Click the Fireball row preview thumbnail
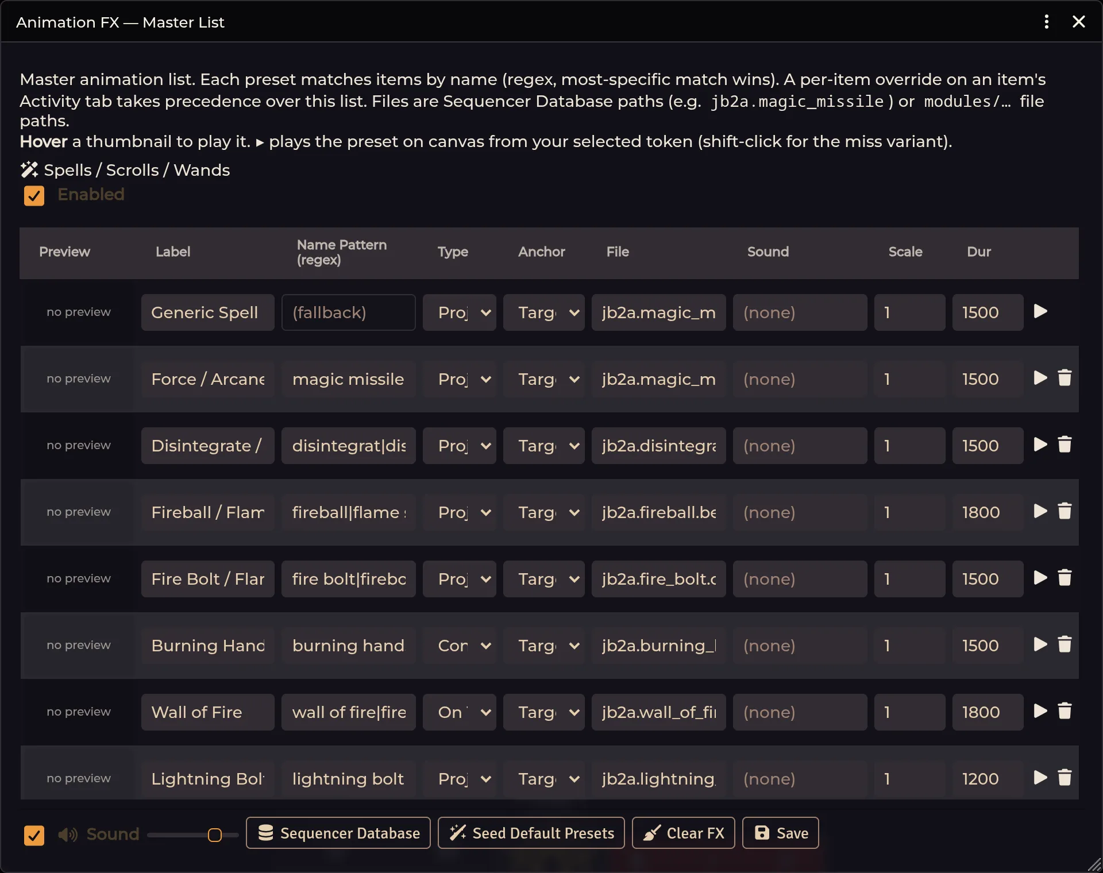The image size is (1103, 873). (79, 512)
